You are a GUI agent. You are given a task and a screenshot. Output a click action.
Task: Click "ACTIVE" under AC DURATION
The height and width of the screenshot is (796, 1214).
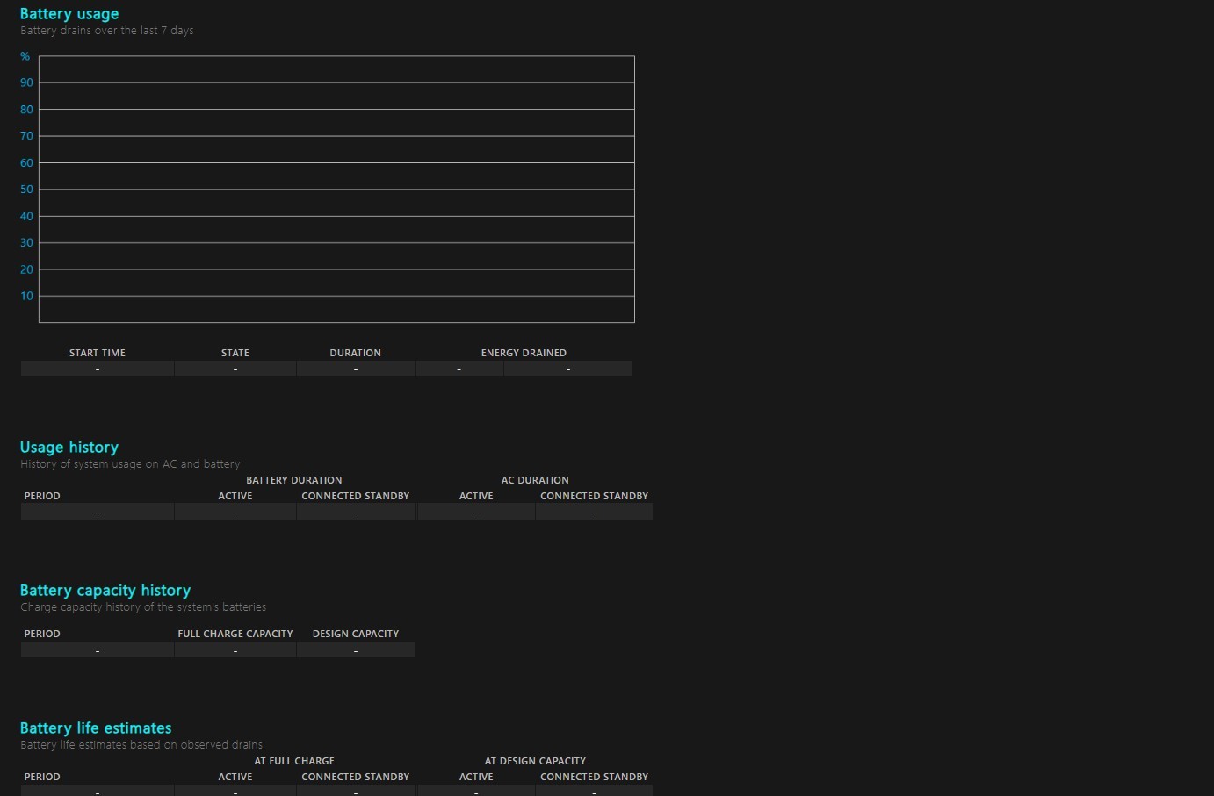click(x=476, y=496)
